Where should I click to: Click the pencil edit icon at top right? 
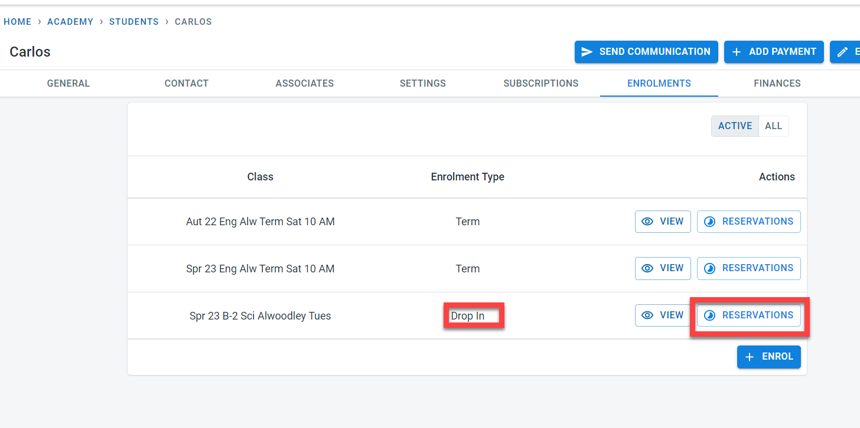coord(843,52)
